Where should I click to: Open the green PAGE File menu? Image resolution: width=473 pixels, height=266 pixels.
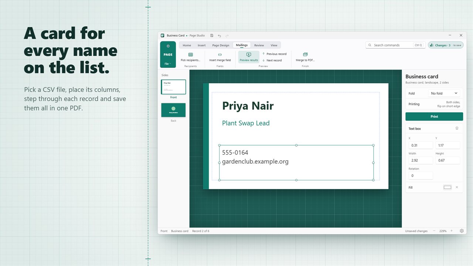click(168, 55)
